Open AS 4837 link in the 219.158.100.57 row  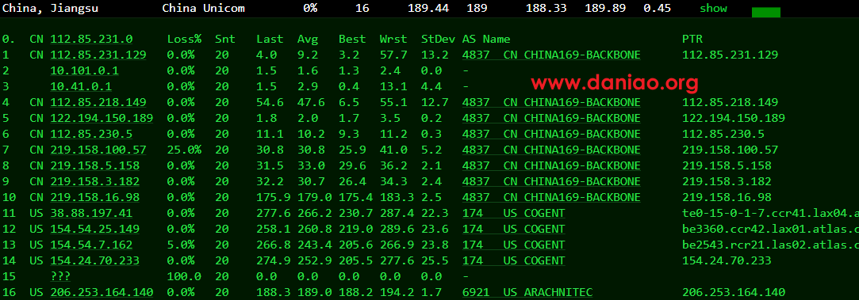(551, 150)
